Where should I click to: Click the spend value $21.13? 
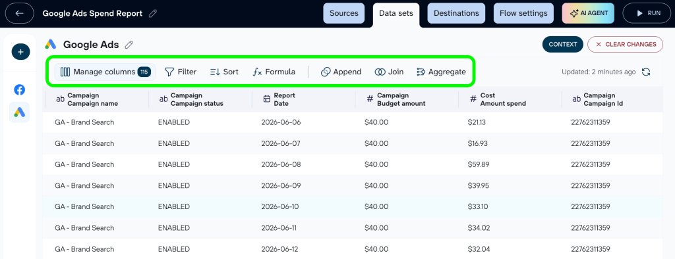click(x=477, y=122)
